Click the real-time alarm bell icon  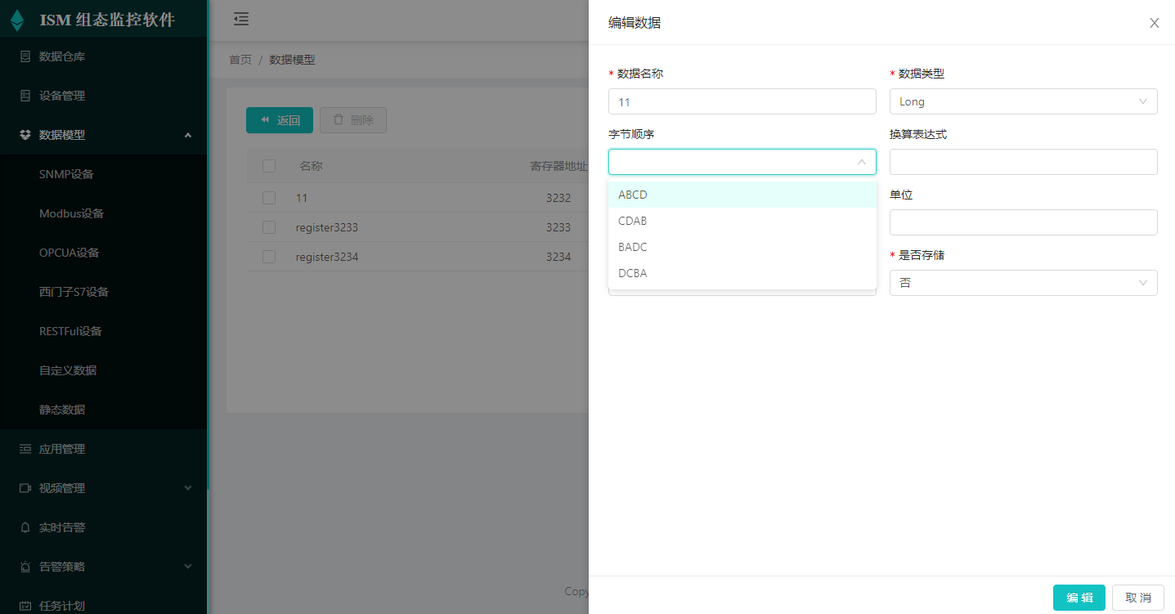pyautogui.click(x=25, y=527)
